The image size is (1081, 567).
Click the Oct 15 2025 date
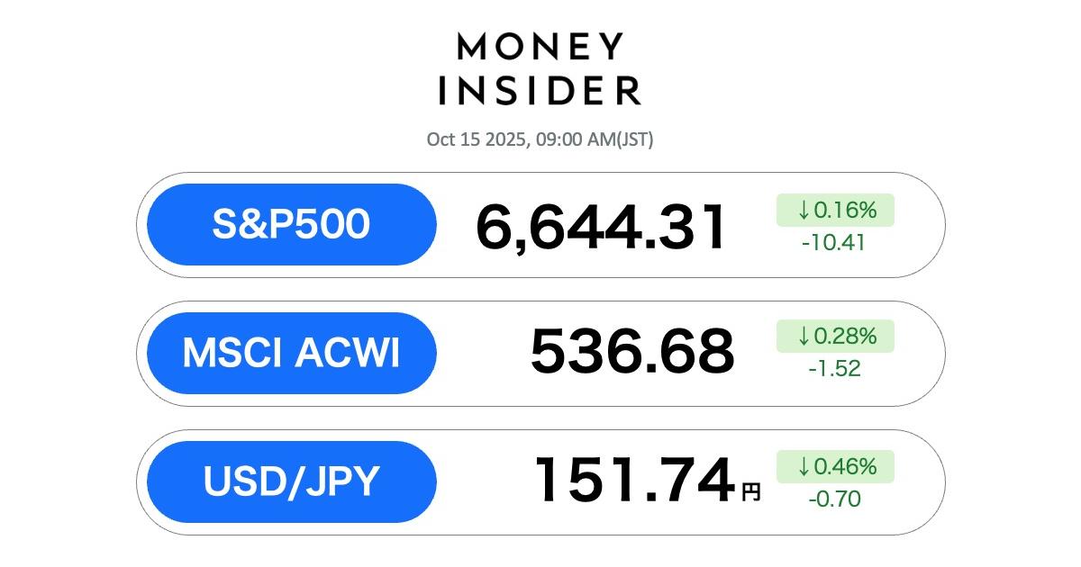(477, 139)
